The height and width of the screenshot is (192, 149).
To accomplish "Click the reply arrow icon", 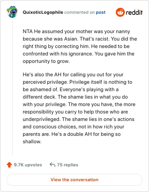I will click(53, 165).
